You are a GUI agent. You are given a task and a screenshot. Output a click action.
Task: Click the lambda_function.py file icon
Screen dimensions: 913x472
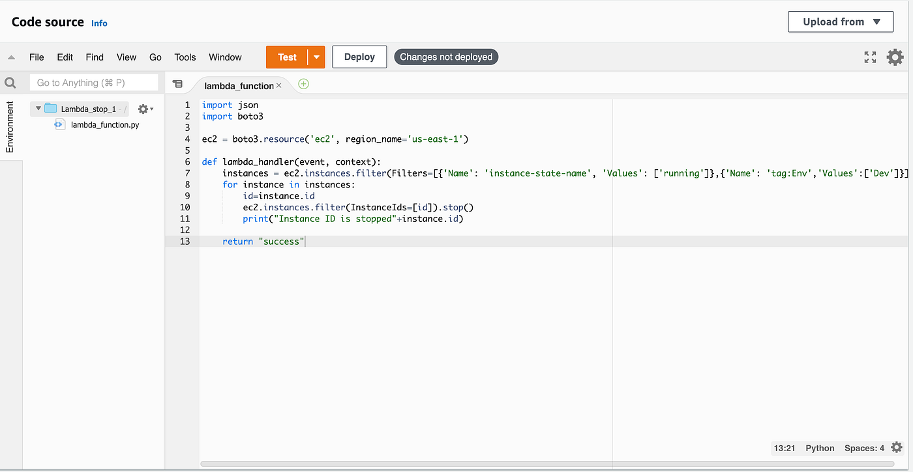(59, 124)
